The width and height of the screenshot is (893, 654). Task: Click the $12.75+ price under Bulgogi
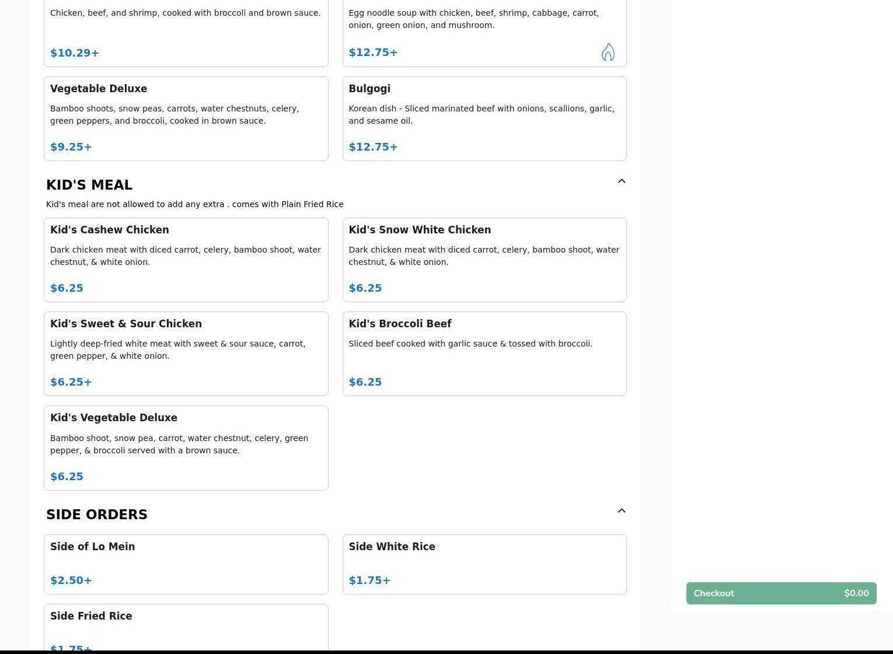tap(373, 147)
